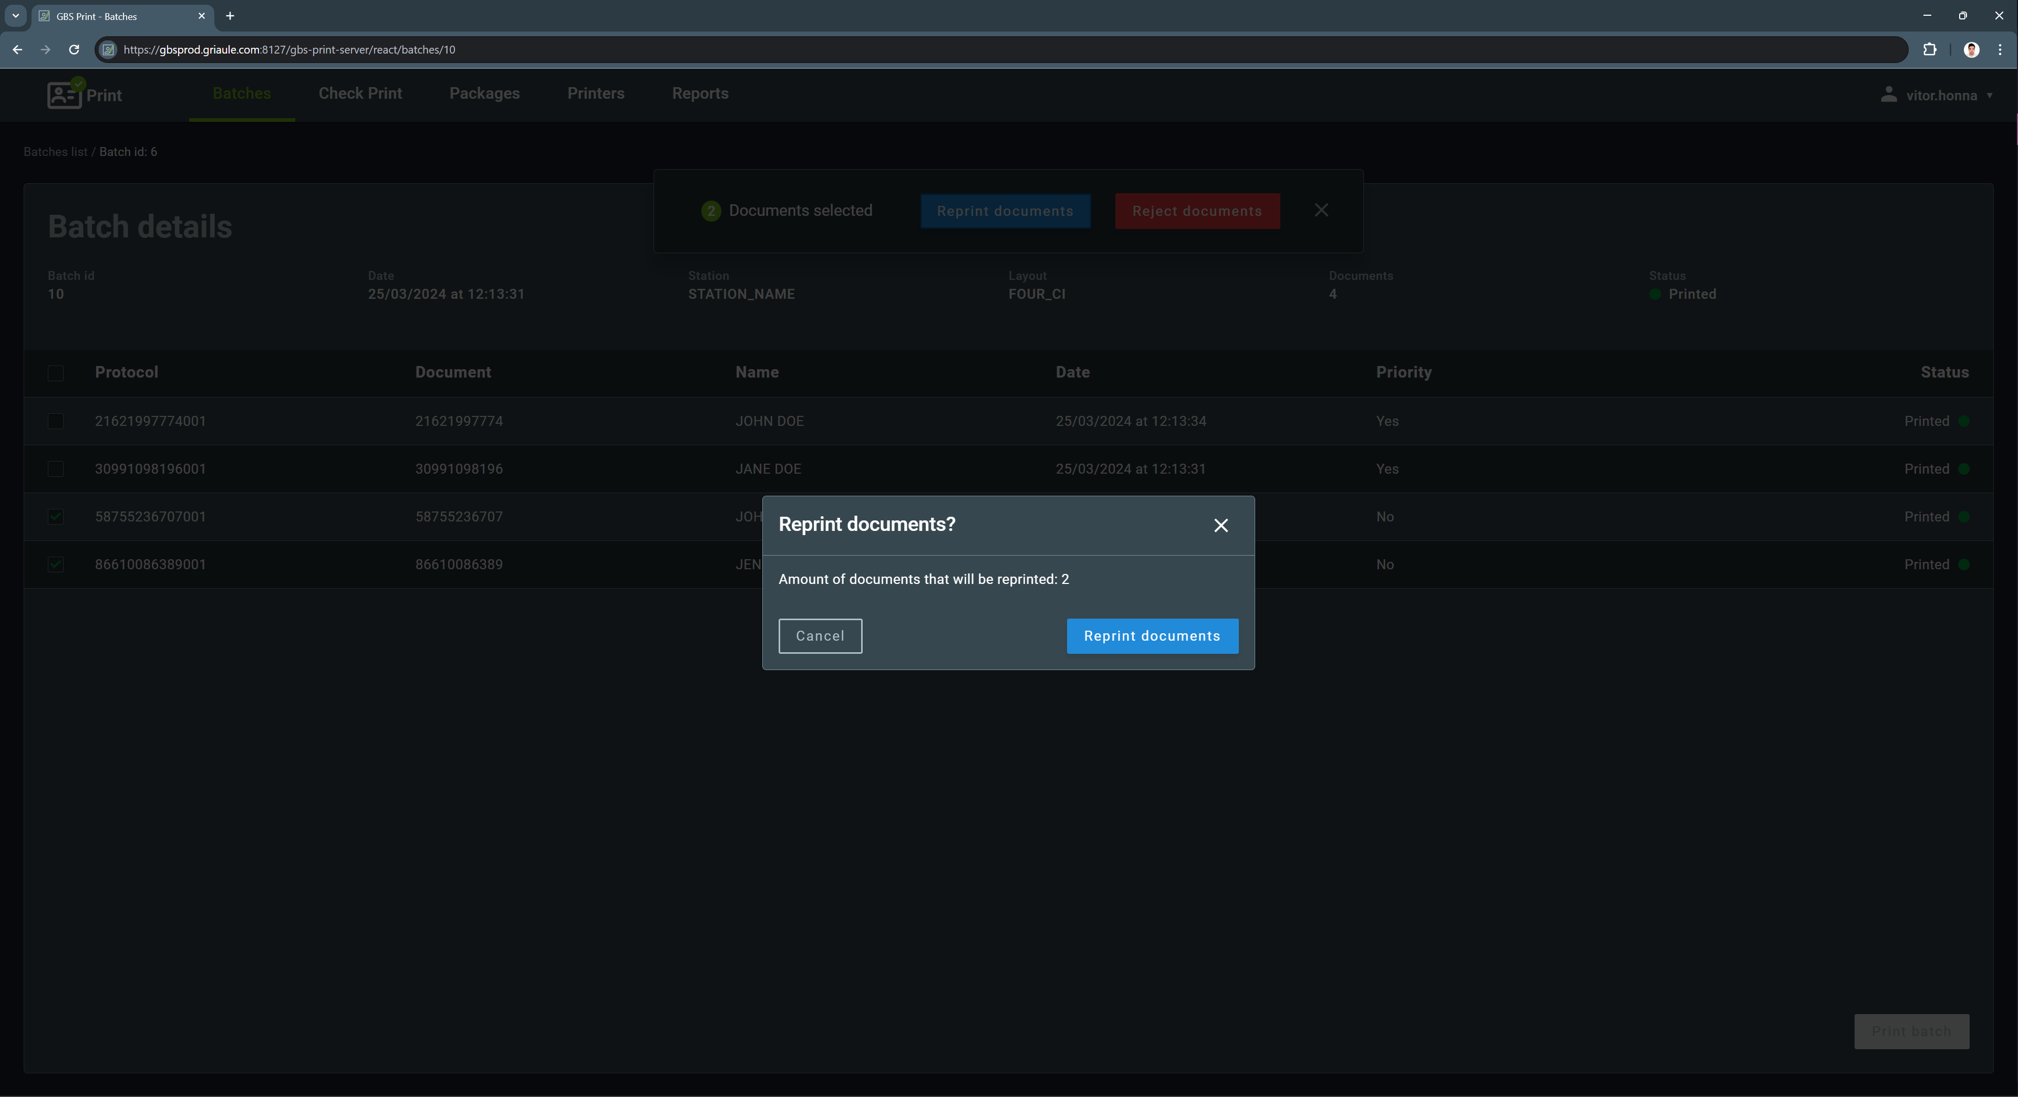The width and height of the screenshot is (2018, 1097).
Task: Click Reprint documents in selection toolbar
Action: (1005, 212)
